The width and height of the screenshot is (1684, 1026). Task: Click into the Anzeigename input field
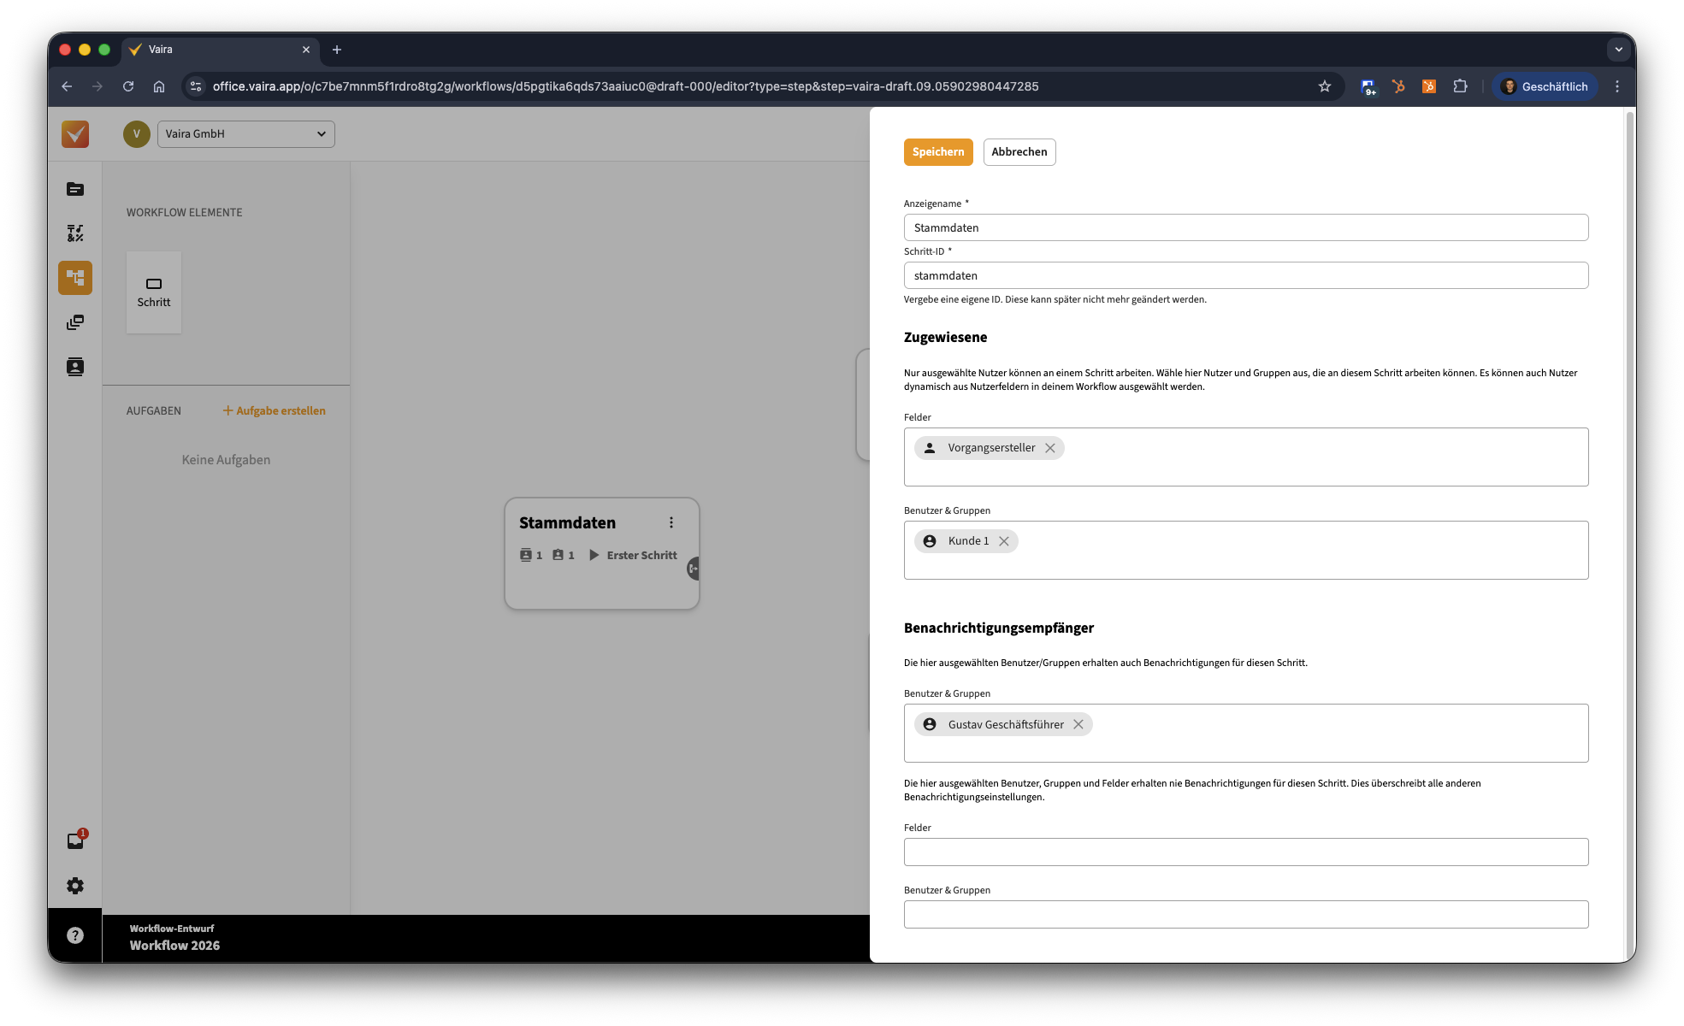(1245, 227)
